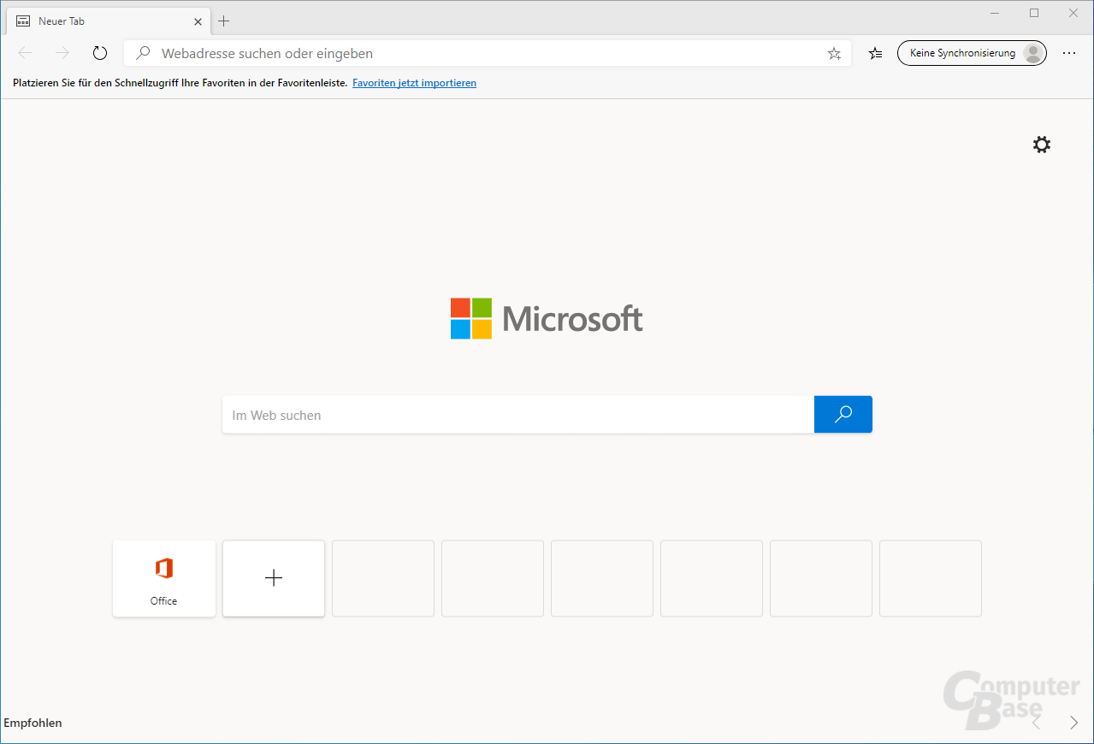The width and height of the screenshot is (1094, 744).
Task: Open page settings gear icon
Action: pos(1041,145)
